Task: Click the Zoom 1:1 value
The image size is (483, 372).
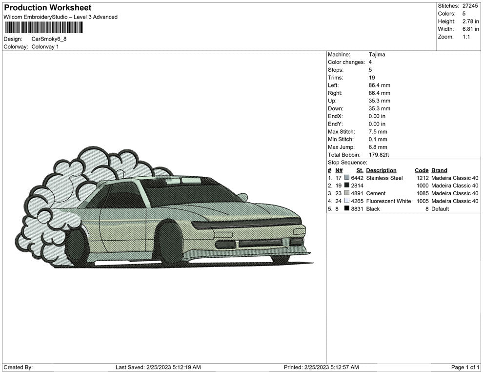Action: [x=466, y=37]
